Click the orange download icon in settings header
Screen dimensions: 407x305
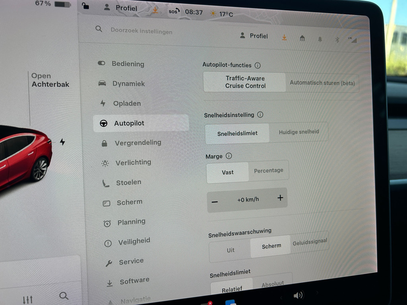coord(285,37)
